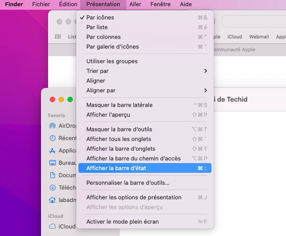The image size is (286, 236).
Task: Expand the Trier par submenu
Action: pyautogui.click(x=145, y=71)
